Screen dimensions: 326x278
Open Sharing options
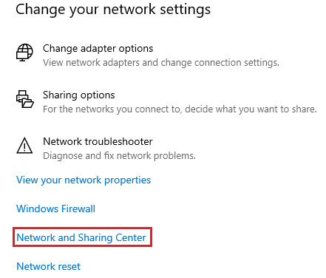click(x=79, y=95)
